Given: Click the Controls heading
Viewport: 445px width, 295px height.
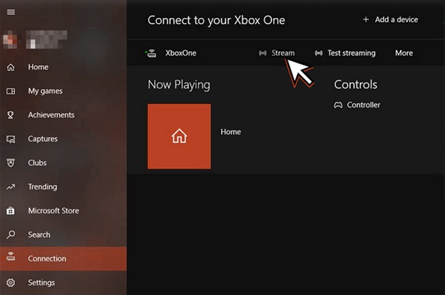Looking at the screenshot, I should (356, 85).
